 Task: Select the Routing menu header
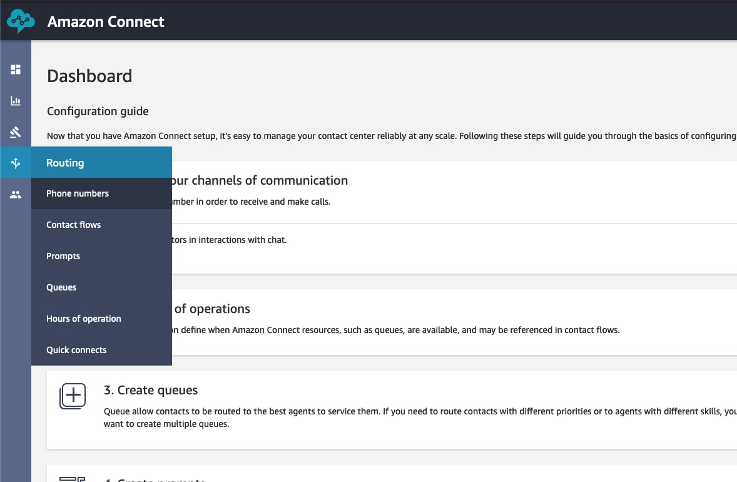coord(65,163)
